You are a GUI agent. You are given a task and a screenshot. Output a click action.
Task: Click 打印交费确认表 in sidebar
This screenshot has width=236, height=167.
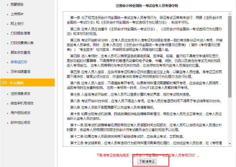(x=22, y=43)
